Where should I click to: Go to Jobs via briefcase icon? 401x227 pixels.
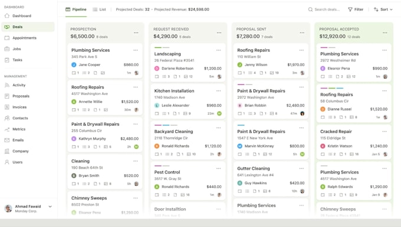click(x=7, y=49)
